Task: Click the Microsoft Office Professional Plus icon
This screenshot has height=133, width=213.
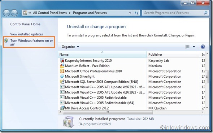Action: (x=62, y=71)
